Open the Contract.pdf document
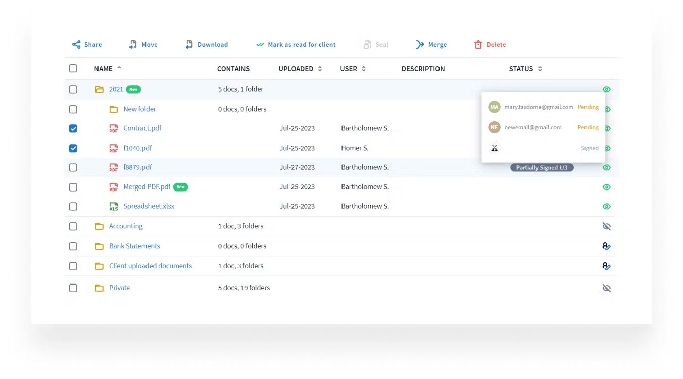 tap(142, 128)
